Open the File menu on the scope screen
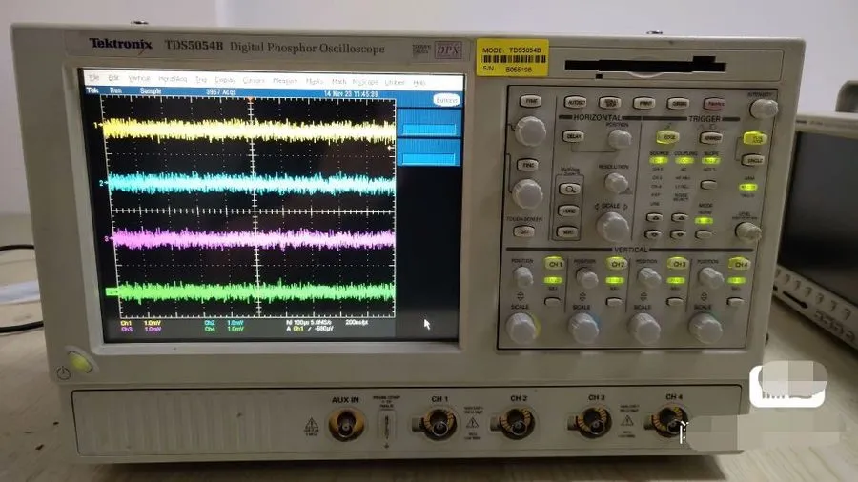 pos(93,77)
